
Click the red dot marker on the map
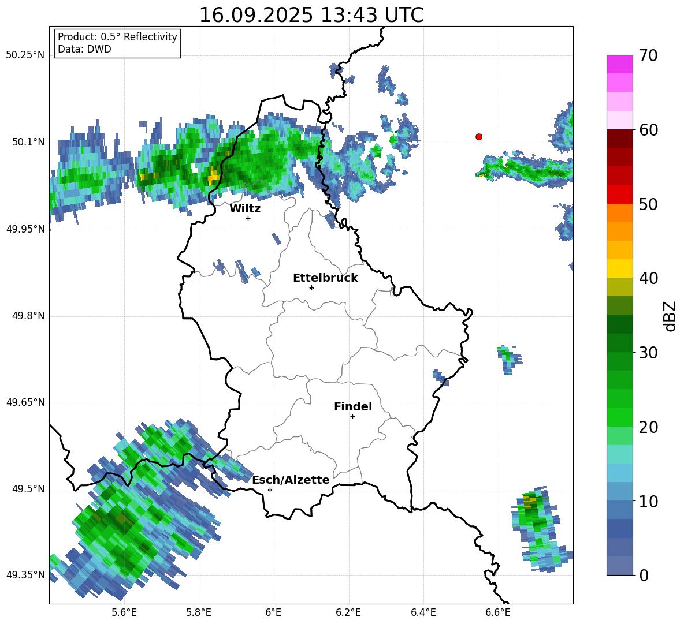tap(479, 137)
